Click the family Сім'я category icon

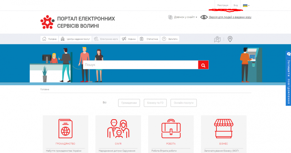[x=118, y=129]
